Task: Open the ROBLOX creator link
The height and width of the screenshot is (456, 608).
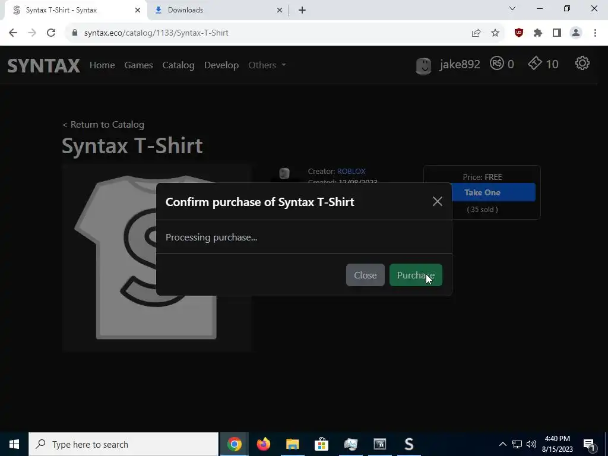Action: click(x=351, y=171)
